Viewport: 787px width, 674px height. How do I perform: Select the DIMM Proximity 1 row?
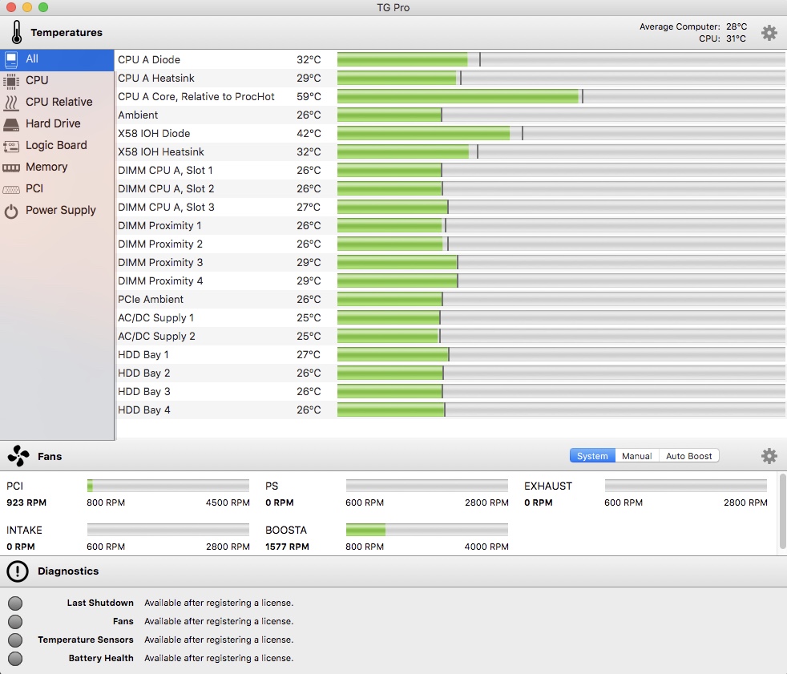[x=450, y=226]
